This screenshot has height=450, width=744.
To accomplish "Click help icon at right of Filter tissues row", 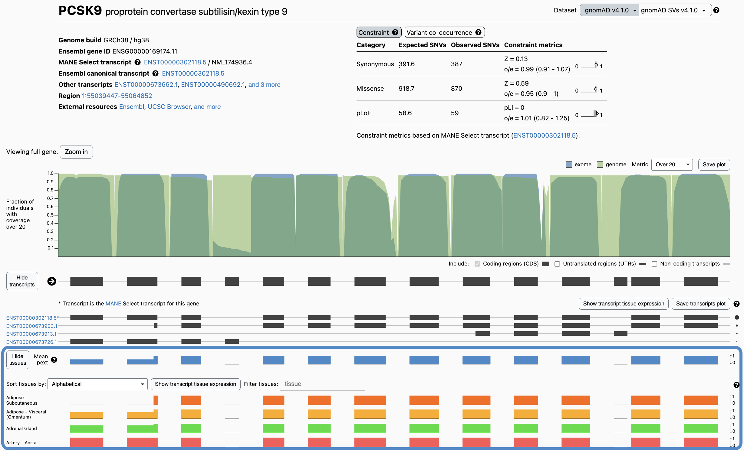I will [x=736, y=385].
